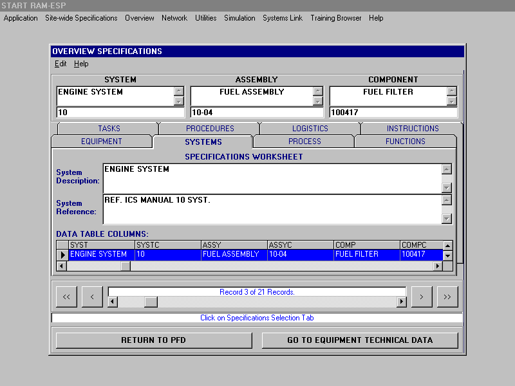The height and width of the screenshot is (386, 515).
Task: Switch to the LOGISTICS tab
Action: pyautogui.click(x=310, y=128)
